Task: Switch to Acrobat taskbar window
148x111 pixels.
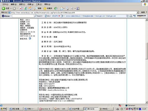Action: (46, 109)
